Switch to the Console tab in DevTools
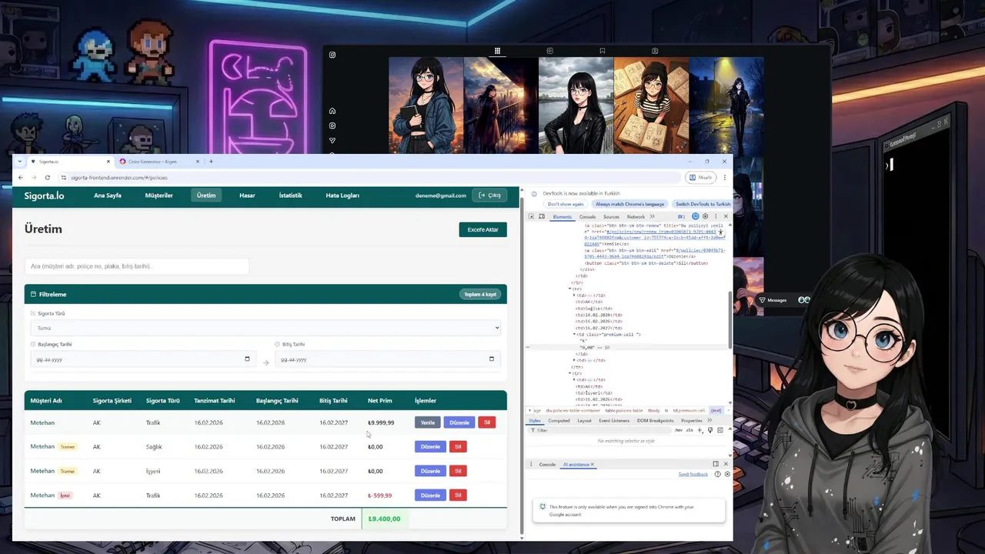This screenshot has height=554, width=985. pyautogui.click(x=587, y=217)
